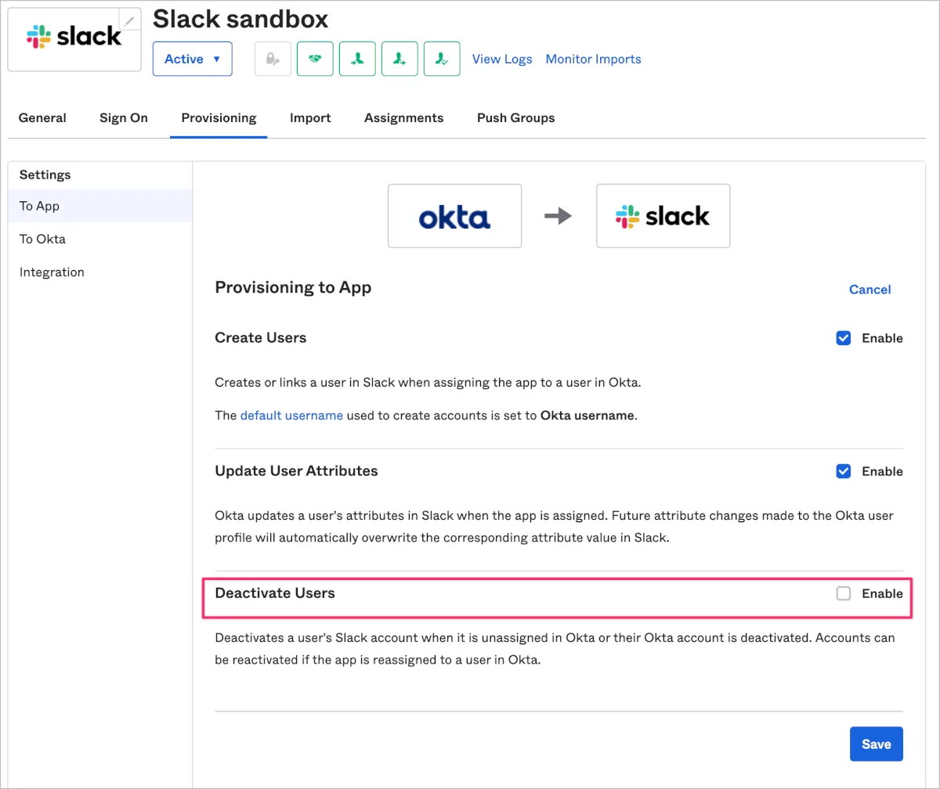
Task: Uncheck the Create Users Enable checkbox
Action: pos(844,338)
